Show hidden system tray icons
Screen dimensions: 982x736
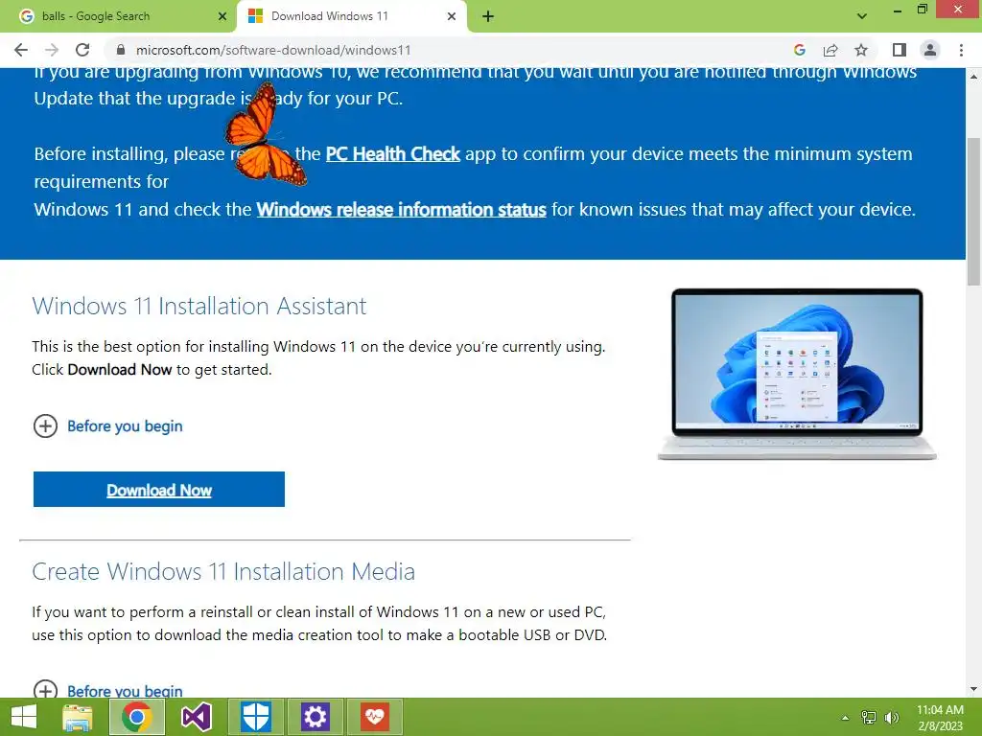pos(846,718)
